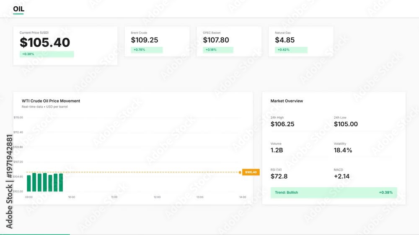Image resolution: width=419 pixels, height=235 pixels.
Task: Click the 14:00 label on time axis
Action: [243, 197]
